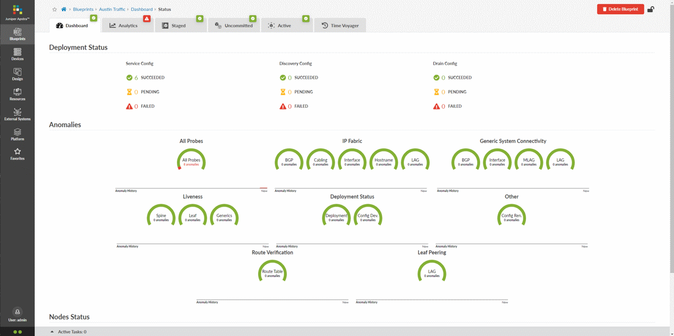
Task: Open the External Systems sidebar section
Action: coord(17,114)
